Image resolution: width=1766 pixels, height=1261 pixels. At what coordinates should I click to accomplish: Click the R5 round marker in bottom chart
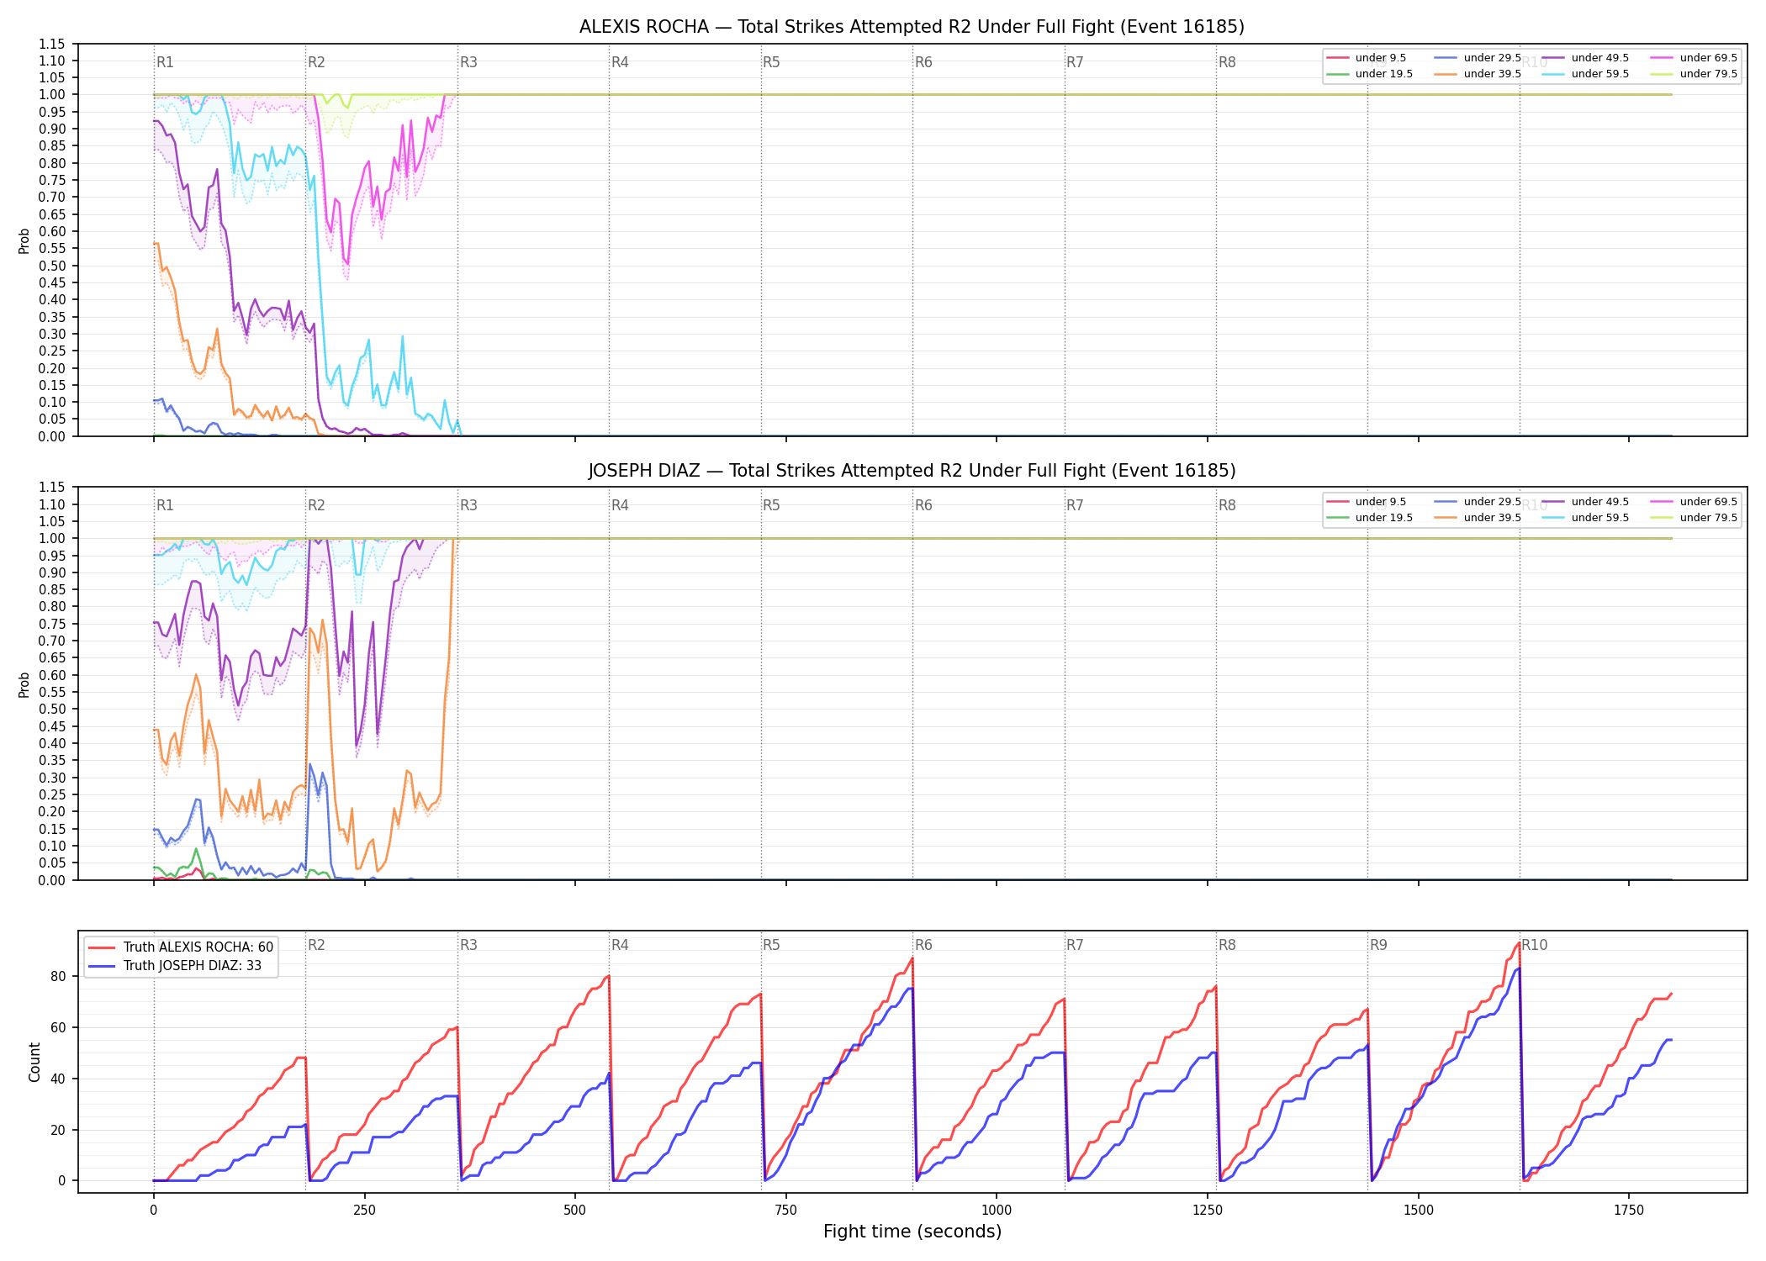pyautogui.click(x=771, y=945)
